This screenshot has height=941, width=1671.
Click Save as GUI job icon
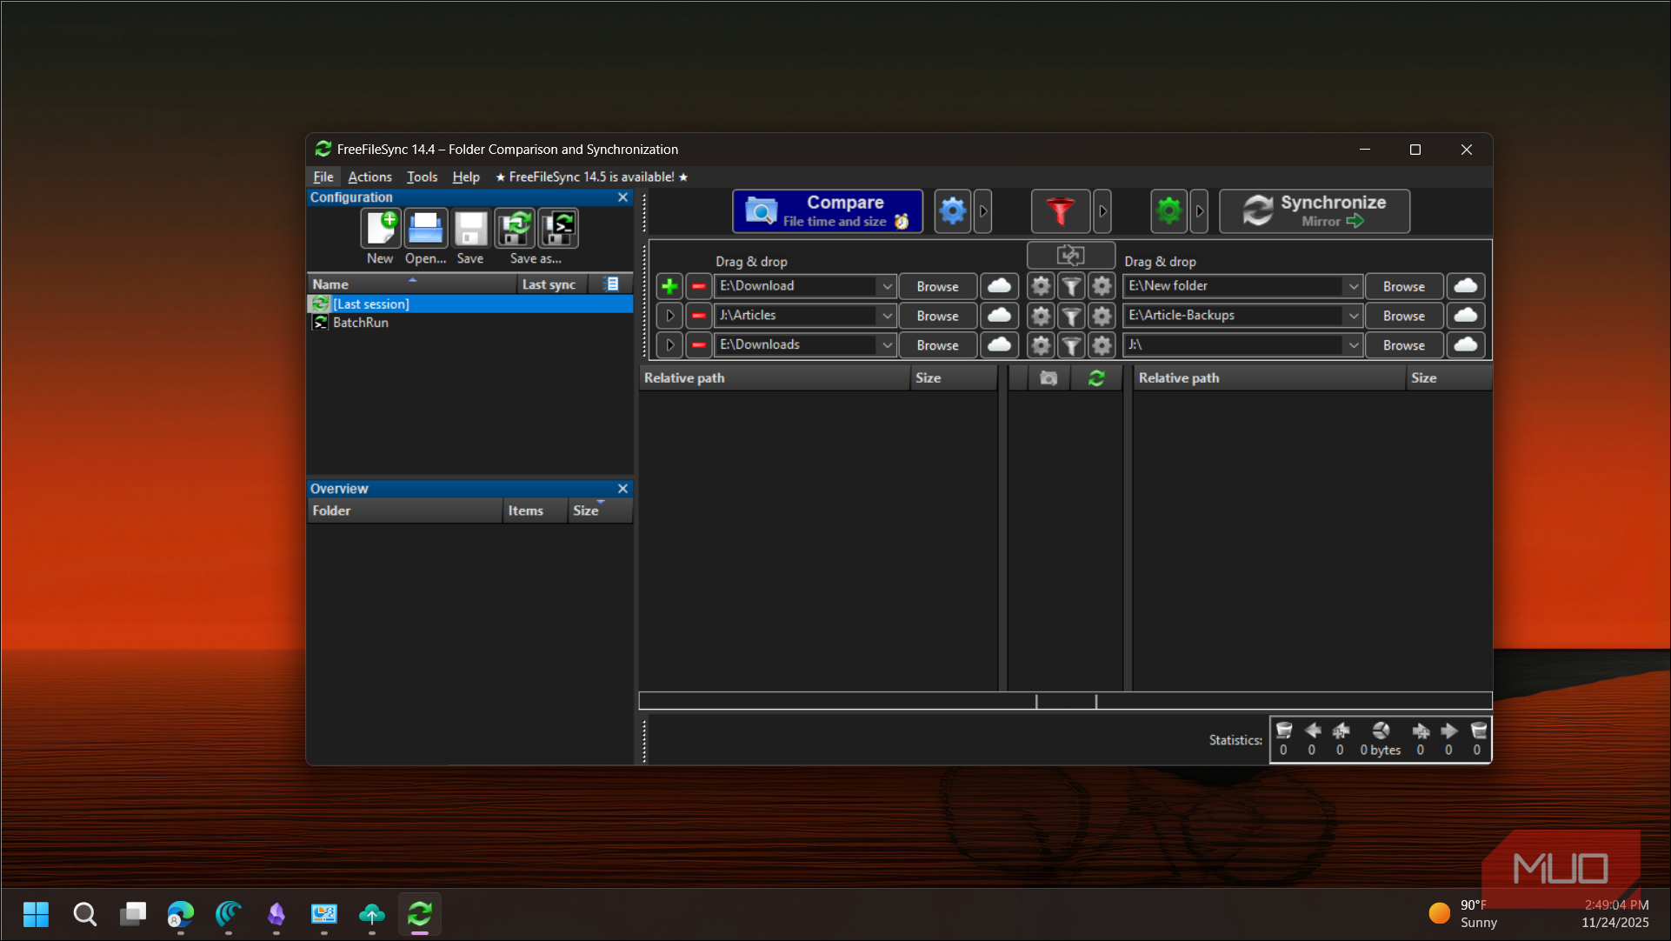click(x=515, y=229)
